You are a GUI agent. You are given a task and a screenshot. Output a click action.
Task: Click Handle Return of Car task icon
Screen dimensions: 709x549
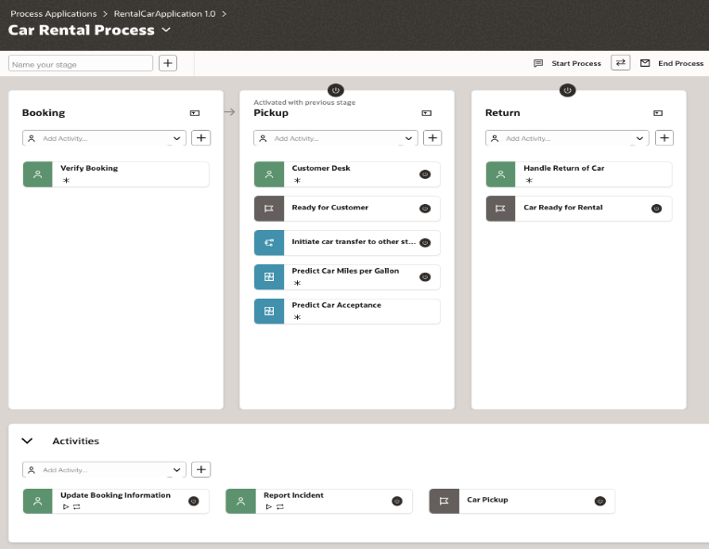coord(500,174)
